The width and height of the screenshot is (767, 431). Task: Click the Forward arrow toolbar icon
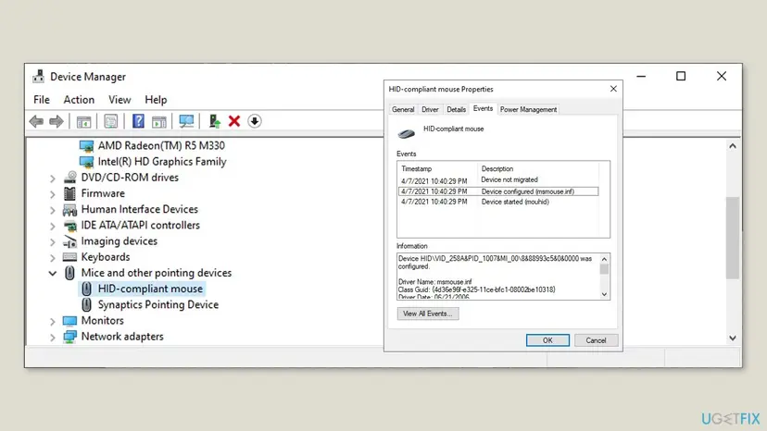(x=57, y=121)
